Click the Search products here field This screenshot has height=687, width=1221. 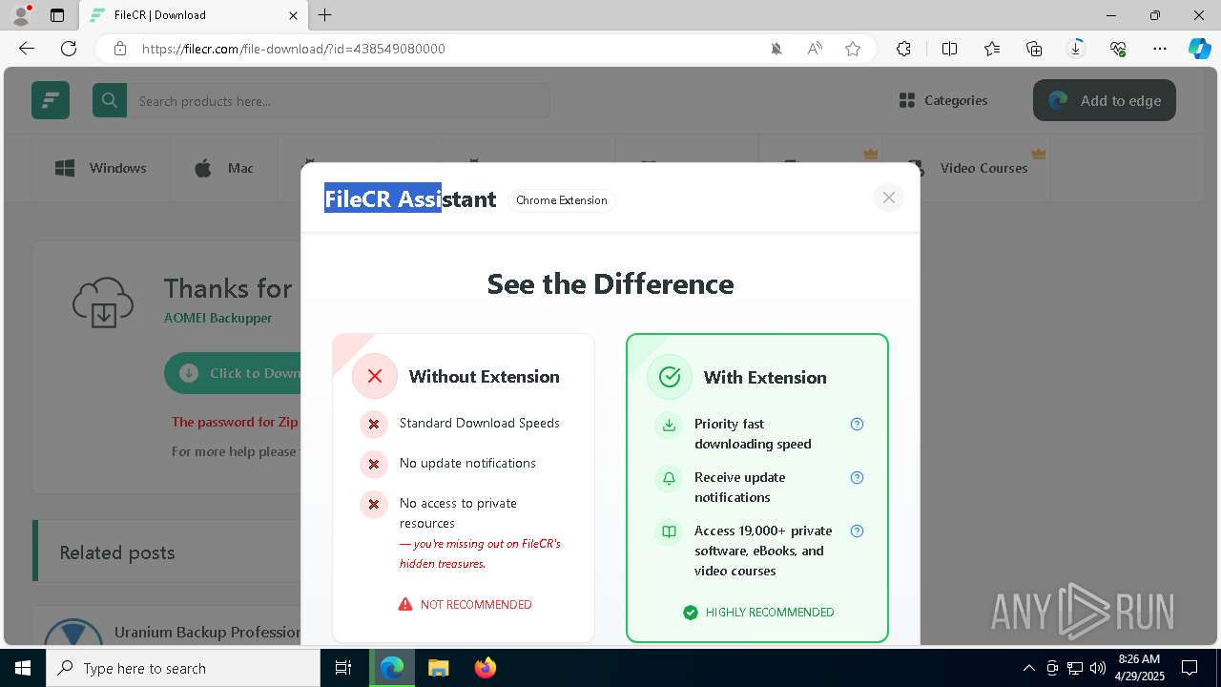(339, 100)
